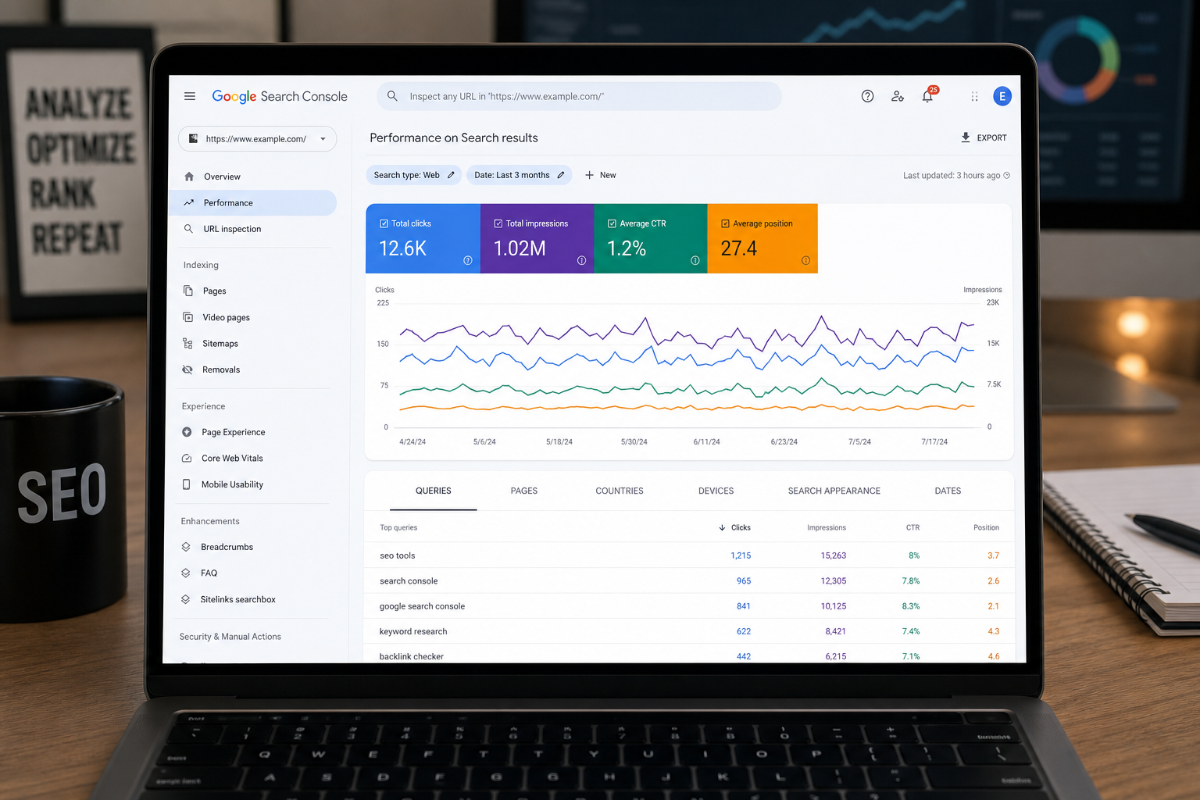This screenshot has width=1200, height=800.
Task: Switch to the Dates tab
Action: point(948,491)
